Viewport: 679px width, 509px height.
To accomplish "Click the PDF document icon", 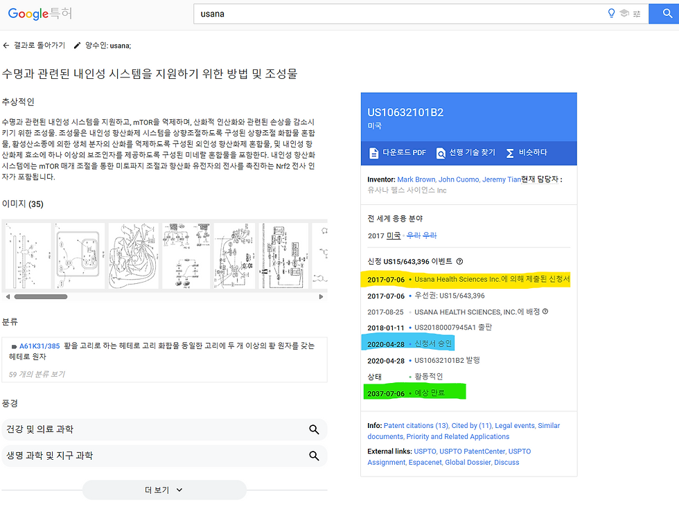I will click(373, 153).
